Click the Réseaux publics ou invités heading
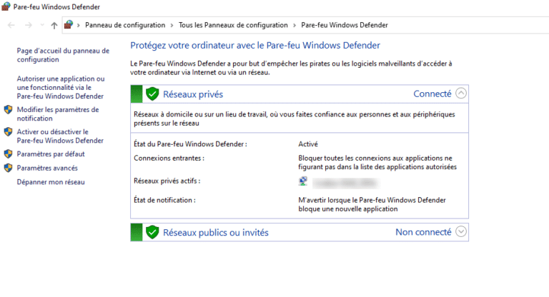The width and height of the screenshot is (549, 297). coord(216,233)
